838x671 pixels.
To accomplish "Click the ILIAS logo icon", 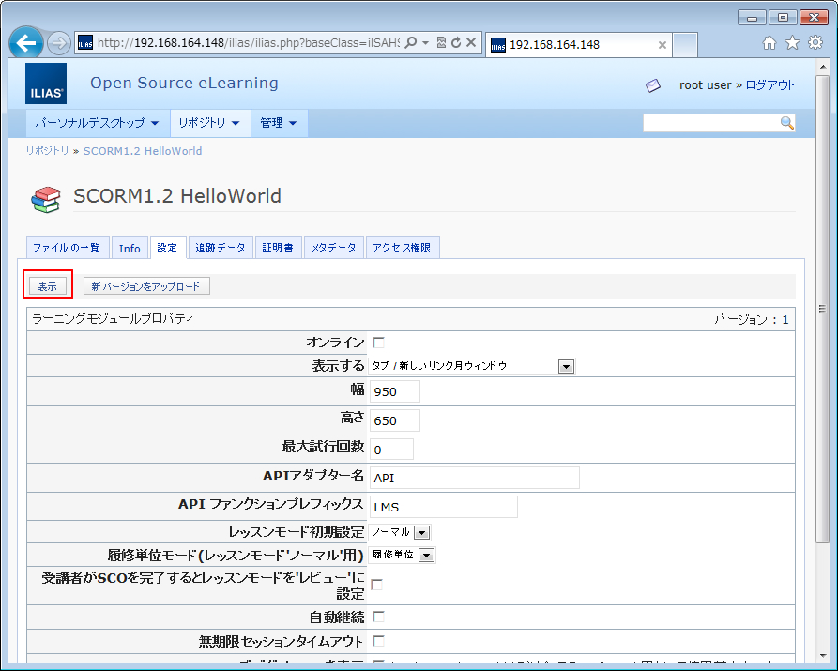I will click(x=46, y=84).
